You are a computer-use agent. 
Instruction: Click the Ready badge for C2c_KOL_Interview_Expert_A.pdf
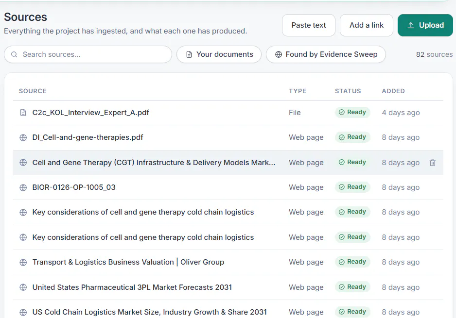(352, 112)
